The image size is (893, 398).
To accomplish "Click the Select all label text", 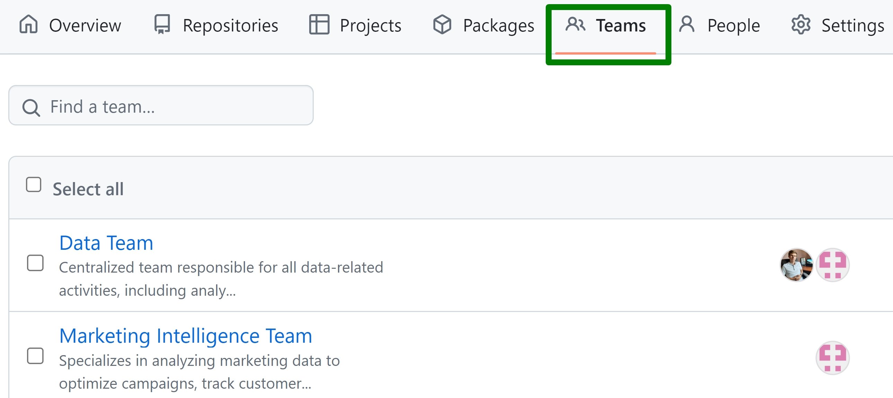I will tap(88, 189).
